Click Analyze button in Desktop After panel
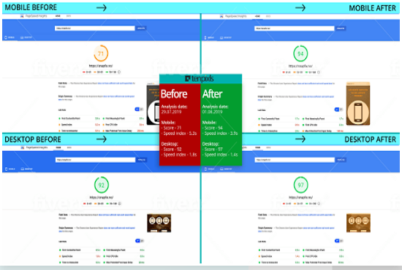Image resolution: width=402 pixels, height=270 pixels. pos(341,160)
